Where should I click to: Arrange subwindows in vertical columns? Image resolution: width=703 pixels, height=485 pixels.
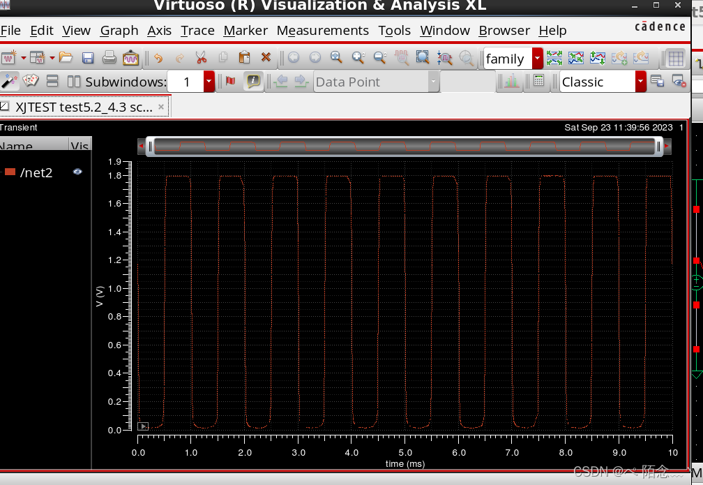[x=73, y=82]
